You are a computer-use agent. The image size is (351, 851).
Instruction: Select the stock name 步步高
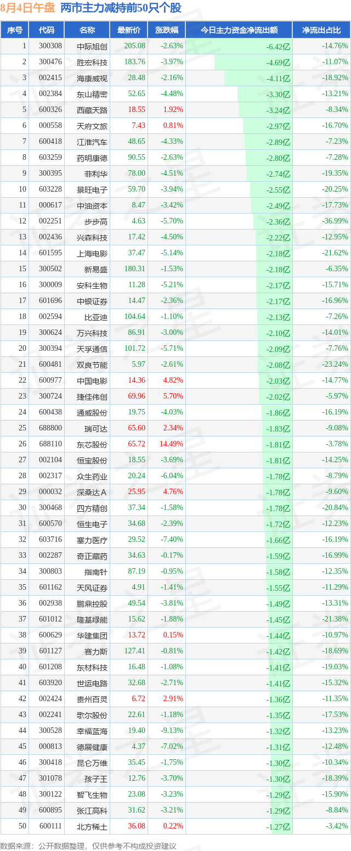pos(96,221)
